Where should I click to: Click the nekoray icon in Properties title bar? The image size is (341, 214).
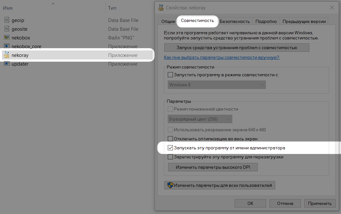tap(161, 7)
